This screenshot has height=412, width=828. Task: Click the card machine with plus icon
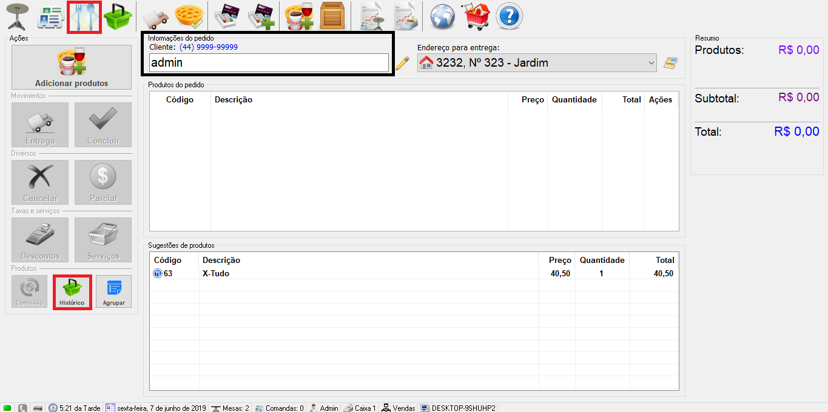[x=261, y=17]
